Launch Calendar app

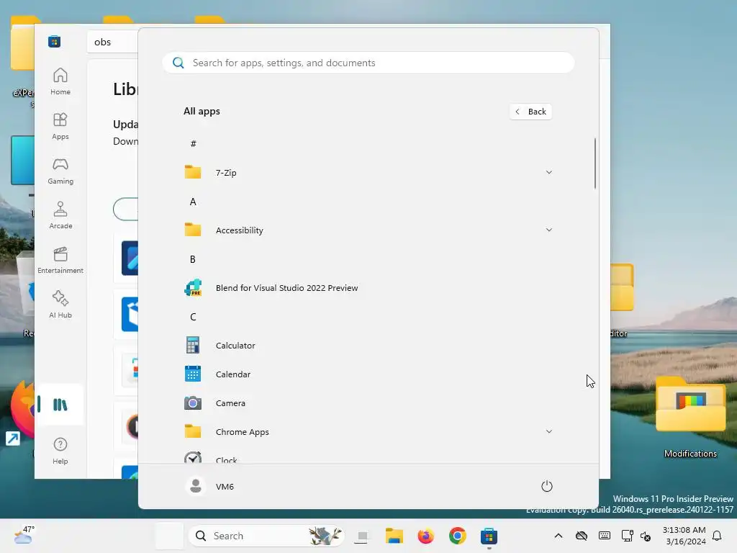[368, 374]
